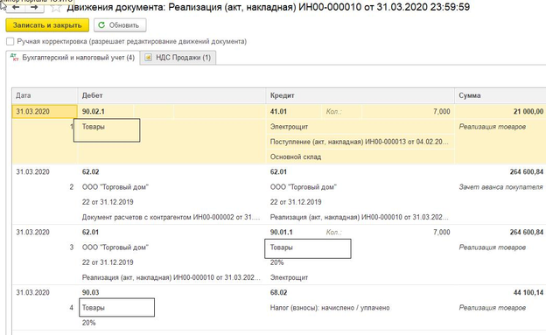Select credit account 68.02
Screen dimensions: 546x335
coord(278,292)
